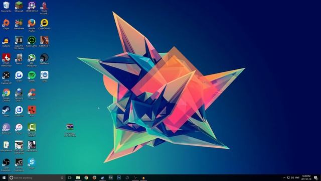Select the Rust game shortcut
Image resolution: width=321 pixels, height=181 pixels.
pos(32,112)
